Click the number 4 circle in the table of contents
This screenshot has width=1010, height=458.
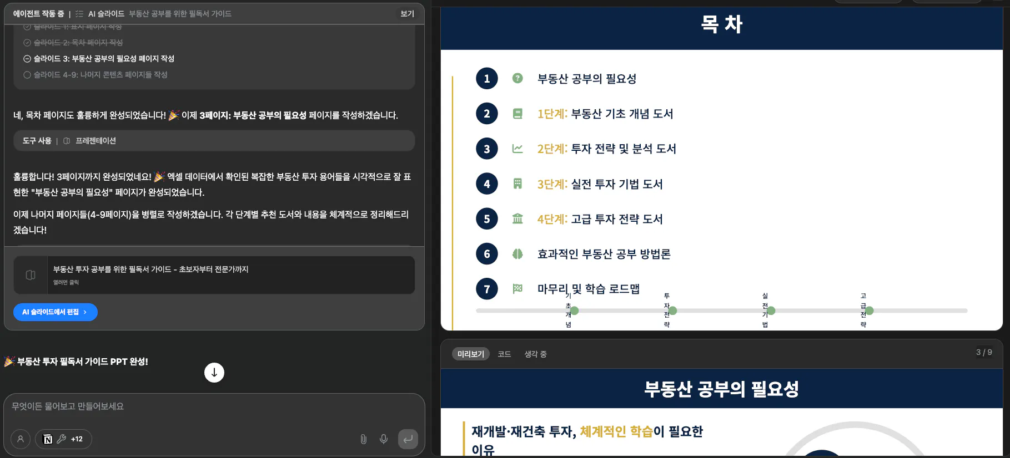point(487,184)
